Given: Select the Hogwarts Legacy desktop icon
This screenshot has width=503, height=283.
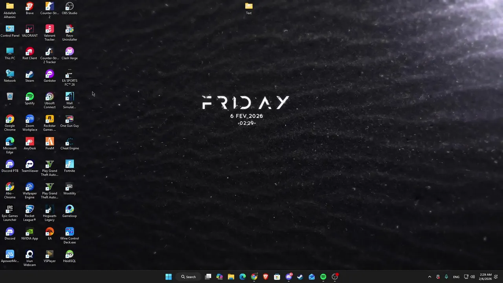Looking at the screenshot, I should coord(50,213).
